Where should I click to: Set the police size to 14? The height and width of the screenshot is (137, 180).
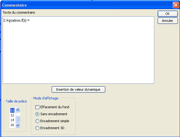(x=12, y=120)
